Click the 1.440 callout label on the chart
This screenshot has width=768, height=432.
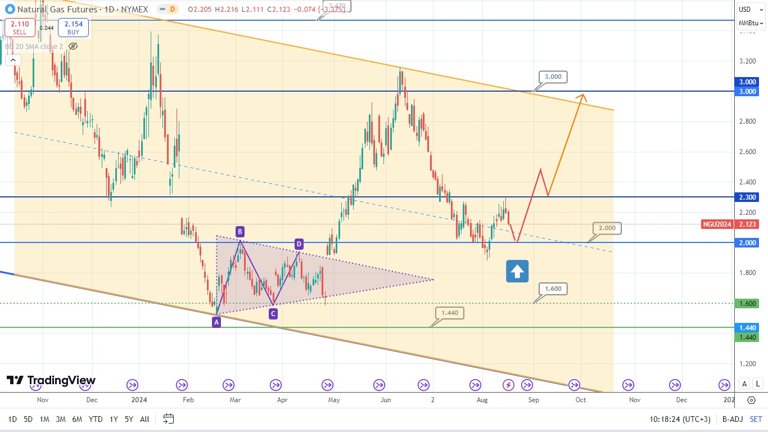tap(450, 313)
